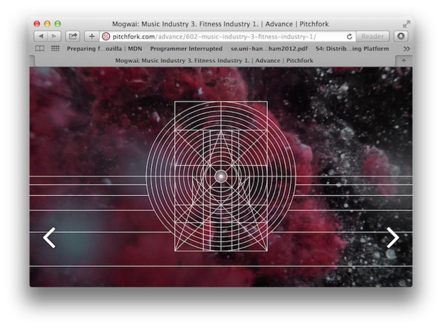
Task: Click the Pitchfork favicon in address bar
Action: (106, 36)
